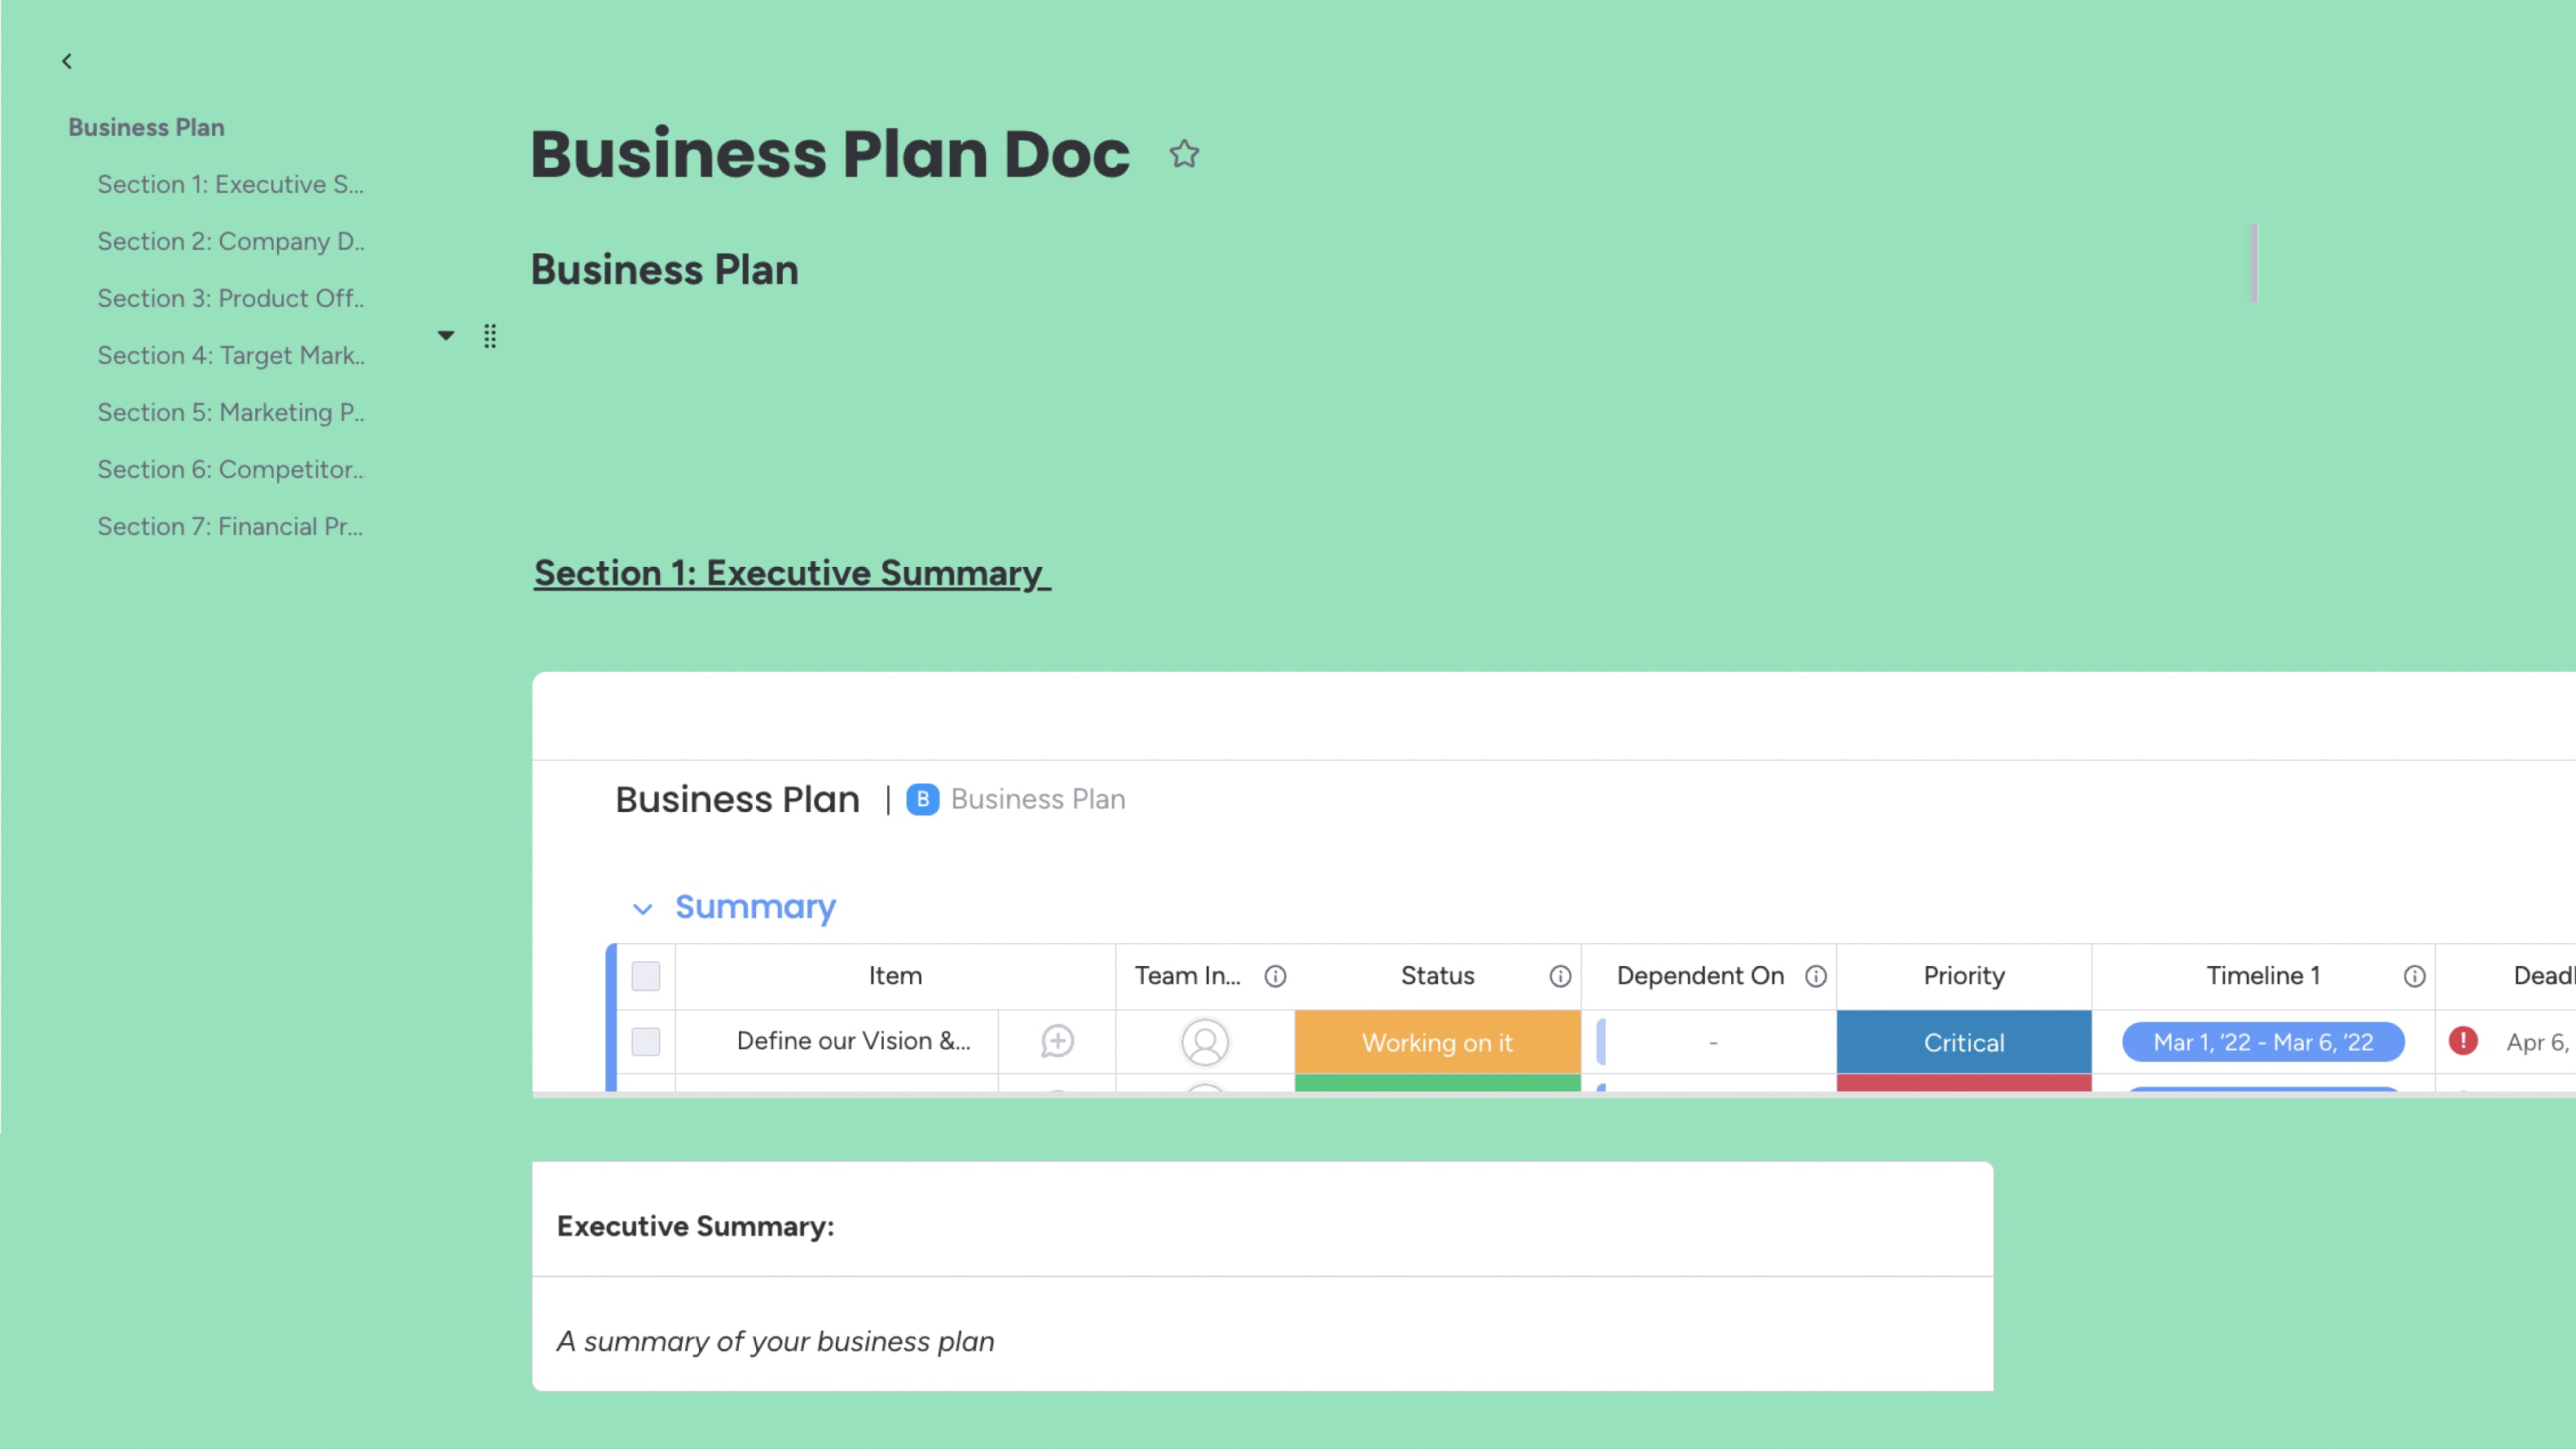This screenshot has height=1449, width=2576.
Task: Click the favorite star next to the title
Action: point(1184,154)
